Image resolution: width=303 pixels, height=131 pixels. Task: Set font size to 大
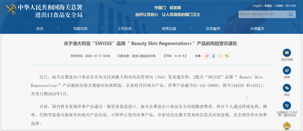tap(183, 56)
